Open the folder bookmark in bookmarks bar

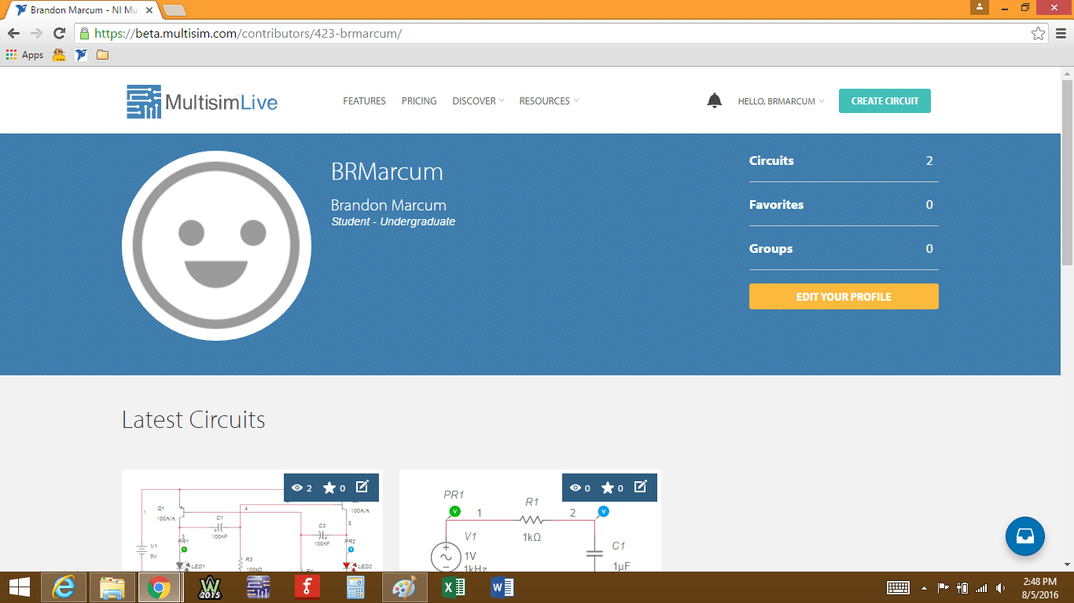coord(102,55)
